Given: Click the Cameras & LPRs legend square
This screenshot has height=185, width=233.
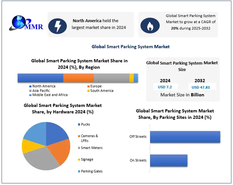Looking at the screenshot, I should coord(79,136).
